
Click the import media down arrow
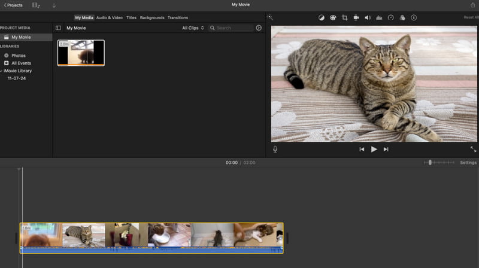pos(54,5)
